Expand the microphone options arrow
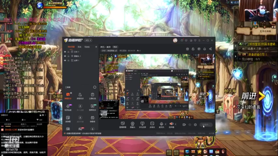 point(165,124)
